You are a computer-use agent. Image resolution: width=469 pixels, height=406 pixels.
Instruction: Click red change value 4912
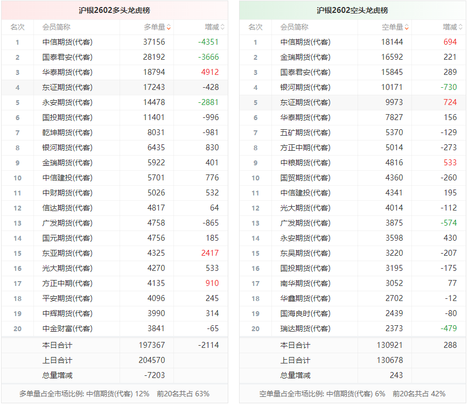point(210,72)
